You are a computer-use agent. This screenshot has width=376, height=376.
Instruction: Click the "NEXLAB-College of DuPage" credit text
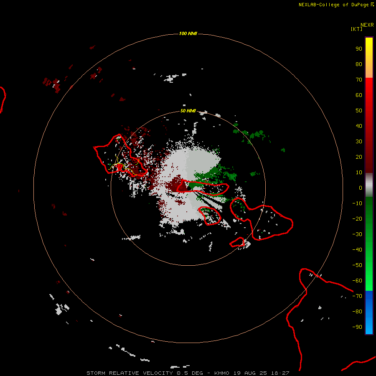pyautogui.click(x=334, y=5)
